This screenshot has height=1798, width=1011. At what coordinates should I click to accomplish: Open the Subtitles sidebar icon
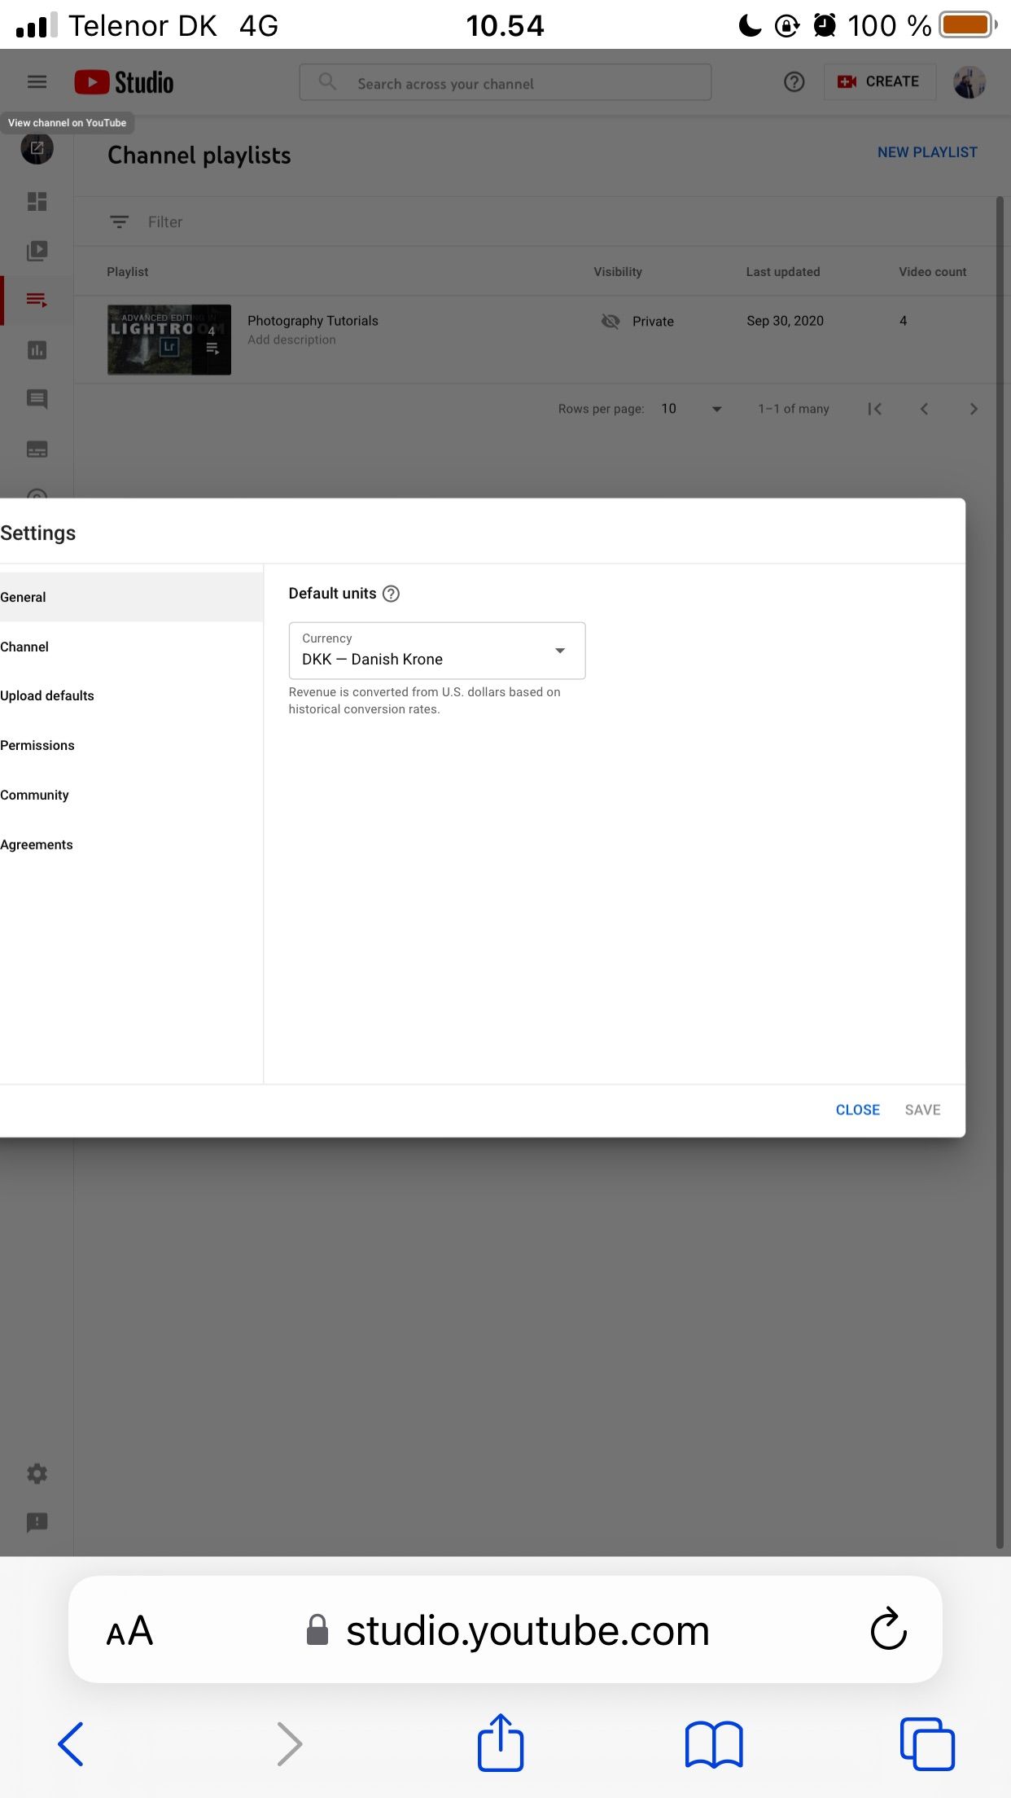[x=37, y=449]
